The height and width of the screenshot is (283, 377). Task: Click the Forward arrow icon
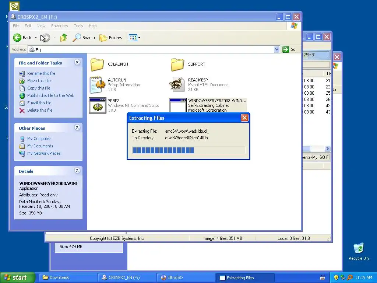pyautogui.click(x=46, y=38)
